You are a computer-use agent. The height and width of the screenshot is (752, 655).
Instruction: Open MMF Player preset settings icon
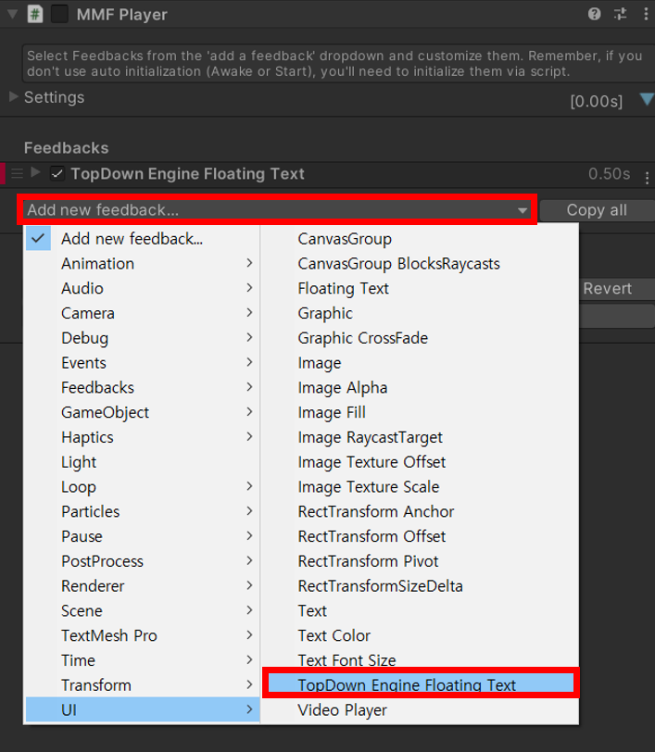coord(620,14)
